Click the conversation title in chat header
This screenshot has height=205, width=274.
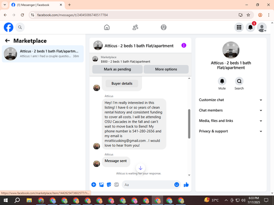click(139, 46)
